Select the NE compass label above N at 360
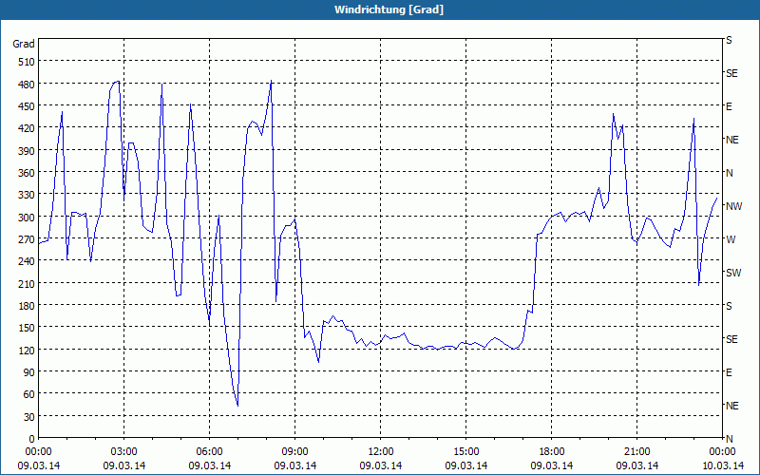Viewport: 760px width, 475px height. (x=732, y=140)
